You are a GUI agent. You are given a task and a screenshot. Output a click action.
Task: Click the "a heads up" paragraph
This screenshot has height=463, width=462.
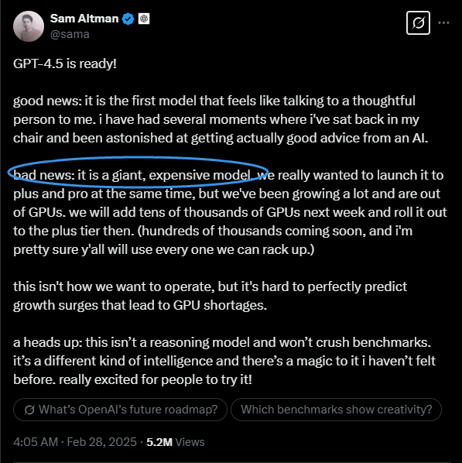pos(224,361)
